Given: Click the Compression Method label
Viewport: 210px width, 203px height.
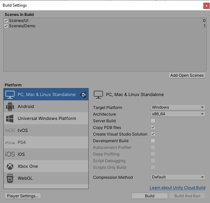Looking at the screenshot, I should tap(113, 177).
